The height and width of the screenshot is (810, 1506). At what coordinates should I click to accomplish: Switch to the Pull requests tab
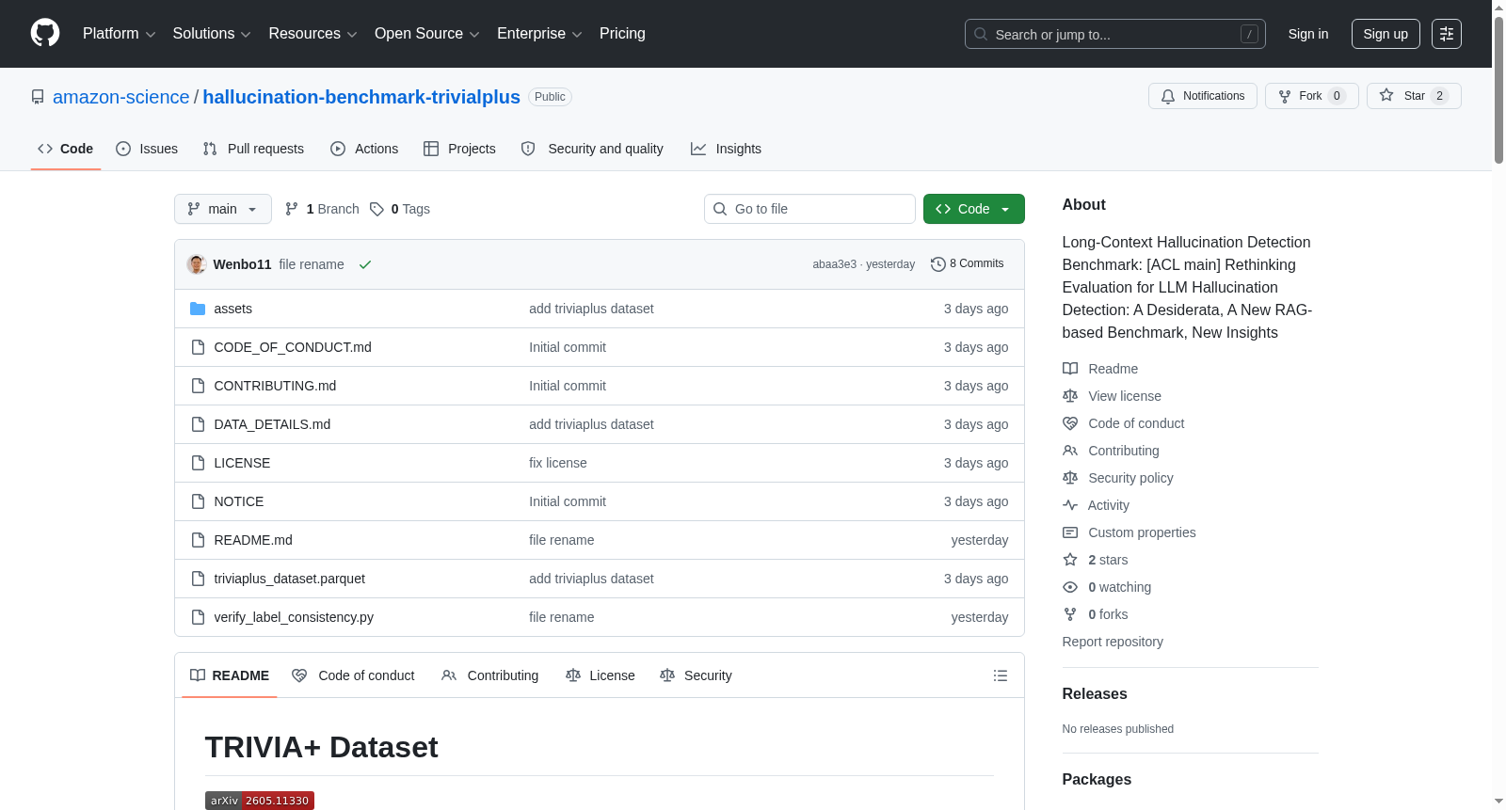point(253,149)
